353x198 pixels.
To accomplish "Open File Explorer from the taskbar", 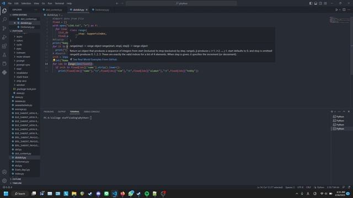I will (x=74, y=194).
